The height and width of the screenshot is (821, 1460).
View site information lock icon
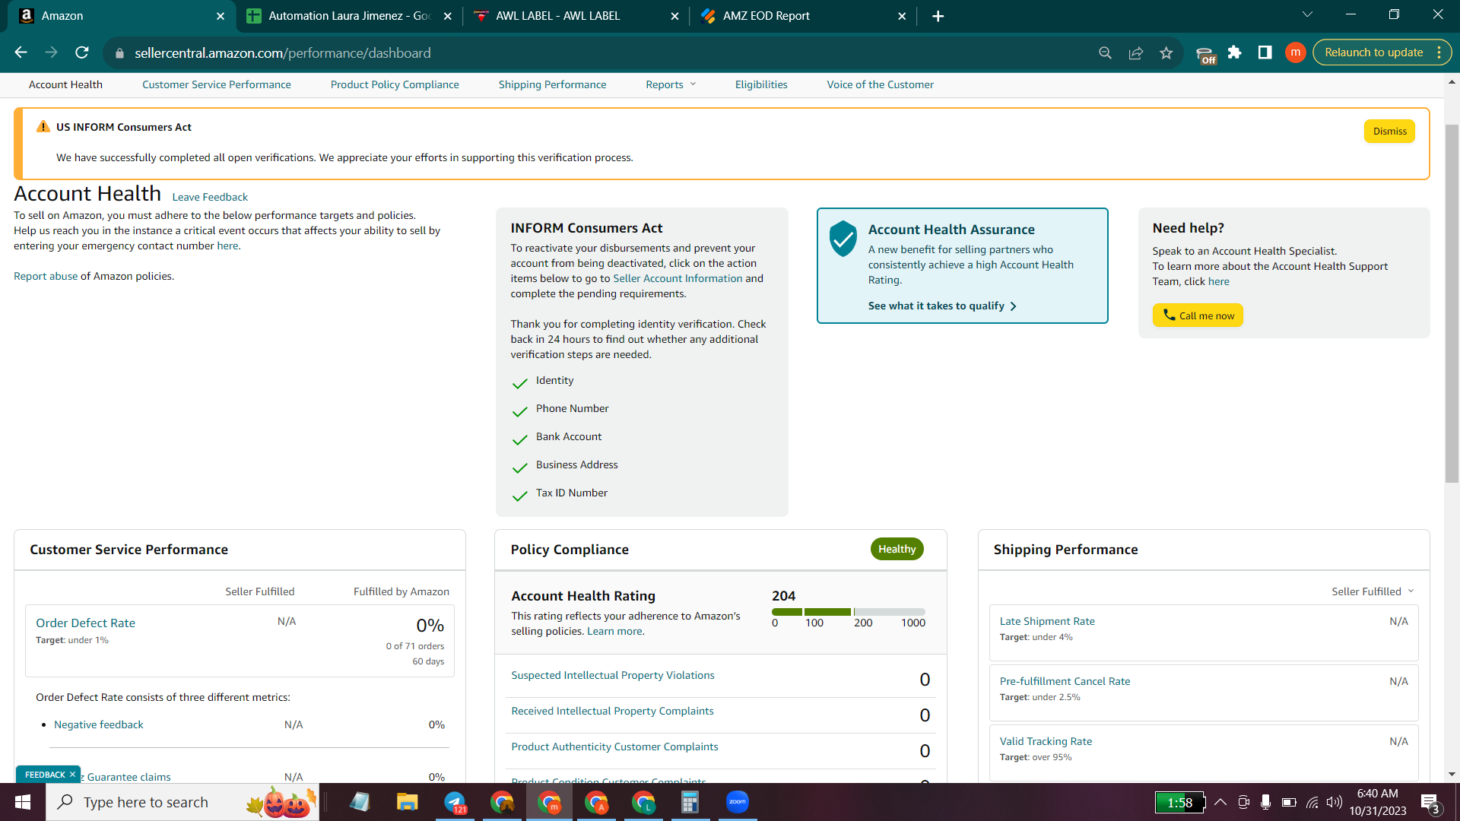click(x=119, y=53)
